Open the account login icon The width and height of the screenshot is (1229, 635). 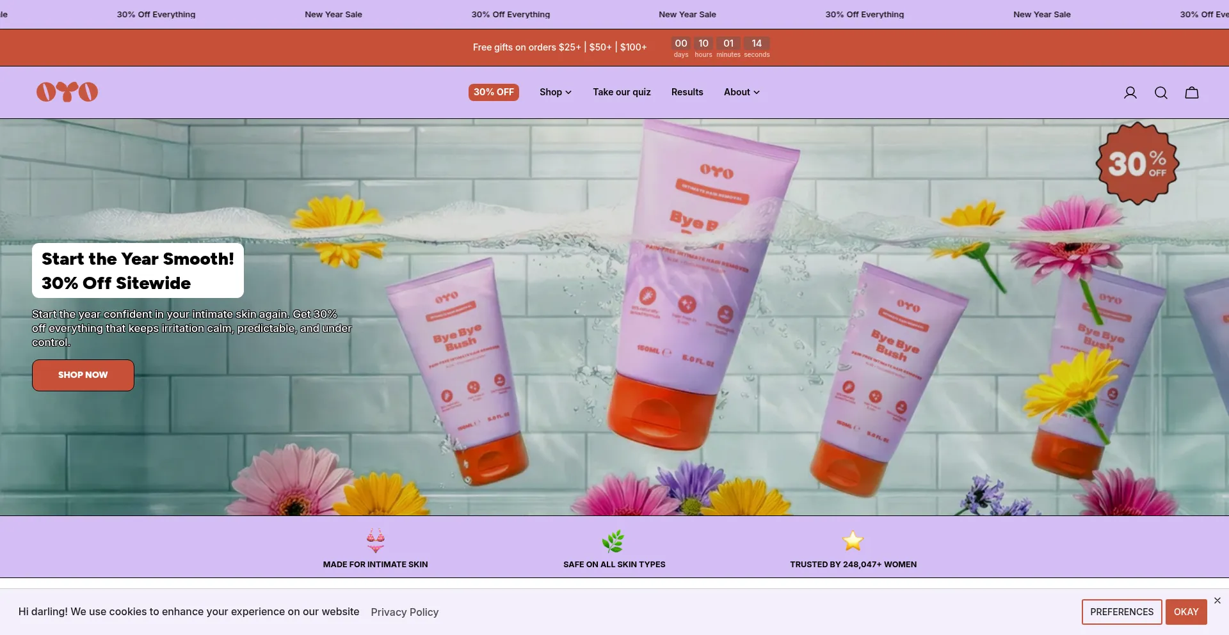tap(1130, 92)
